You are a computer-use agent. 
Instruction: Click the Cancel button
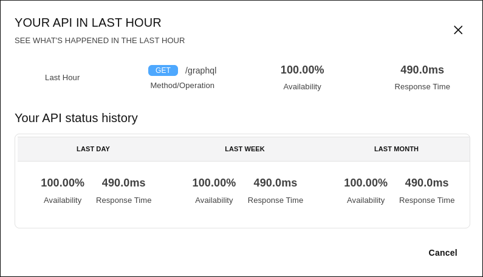[x=442, y=253]
